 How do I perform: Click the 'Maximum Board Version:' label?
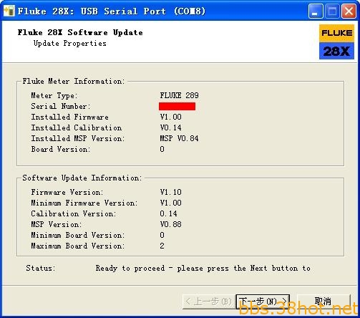[x=78, y=246]
